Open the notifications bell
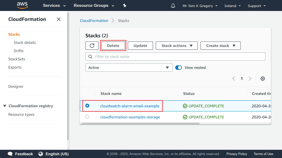The height and width of the screenshot is (158, 282). coord(173,6)
